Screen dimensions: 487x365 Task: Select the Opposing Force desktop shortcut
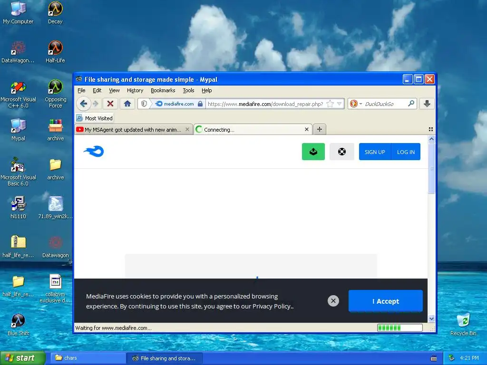click(x=55, y=94)
